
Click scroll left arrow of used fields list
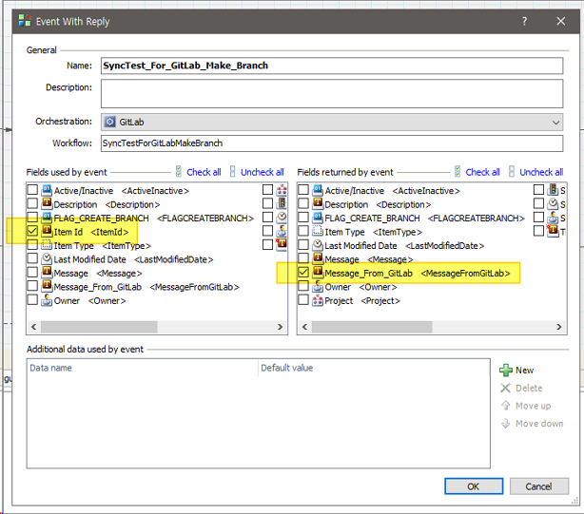click(34, 327)
